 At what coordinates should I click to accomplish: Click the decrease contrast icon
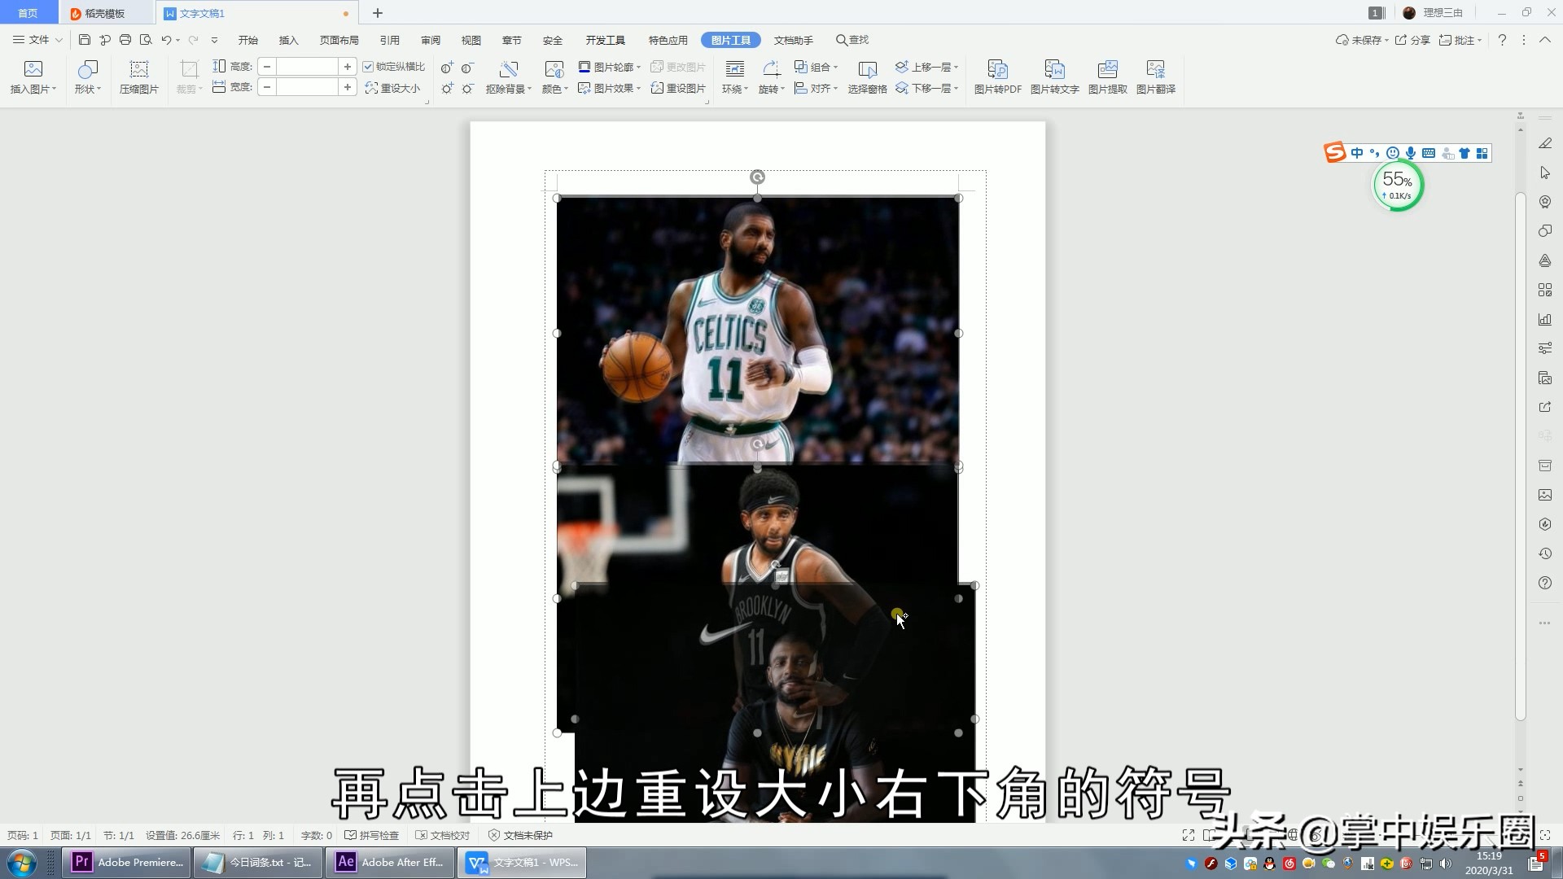467,68
